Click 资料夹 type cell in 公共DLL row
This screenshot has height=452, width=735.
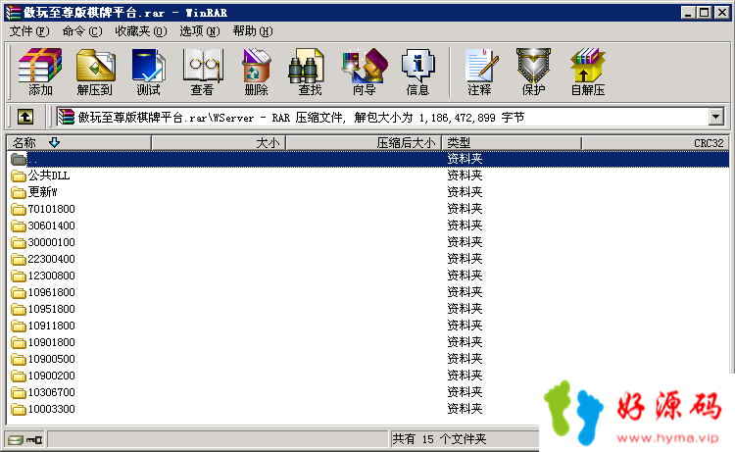(x=465, y=176)
